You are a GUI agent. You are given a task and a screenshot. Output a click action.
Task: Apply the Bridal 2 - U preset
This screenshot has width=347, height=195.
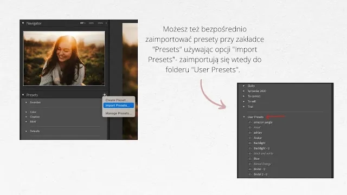point(260,174)
